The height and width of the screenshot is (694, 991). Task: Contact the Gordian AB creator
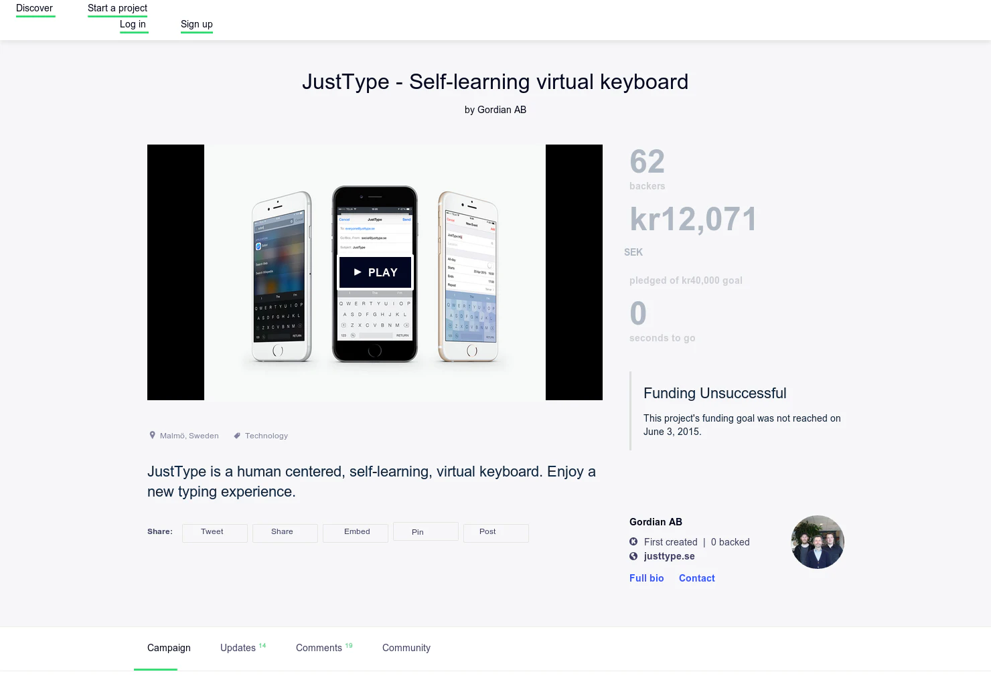pos(696,578)
